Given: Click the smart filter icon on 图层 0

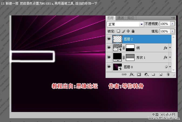Looking at the screenshot, I should coord(166,67).
